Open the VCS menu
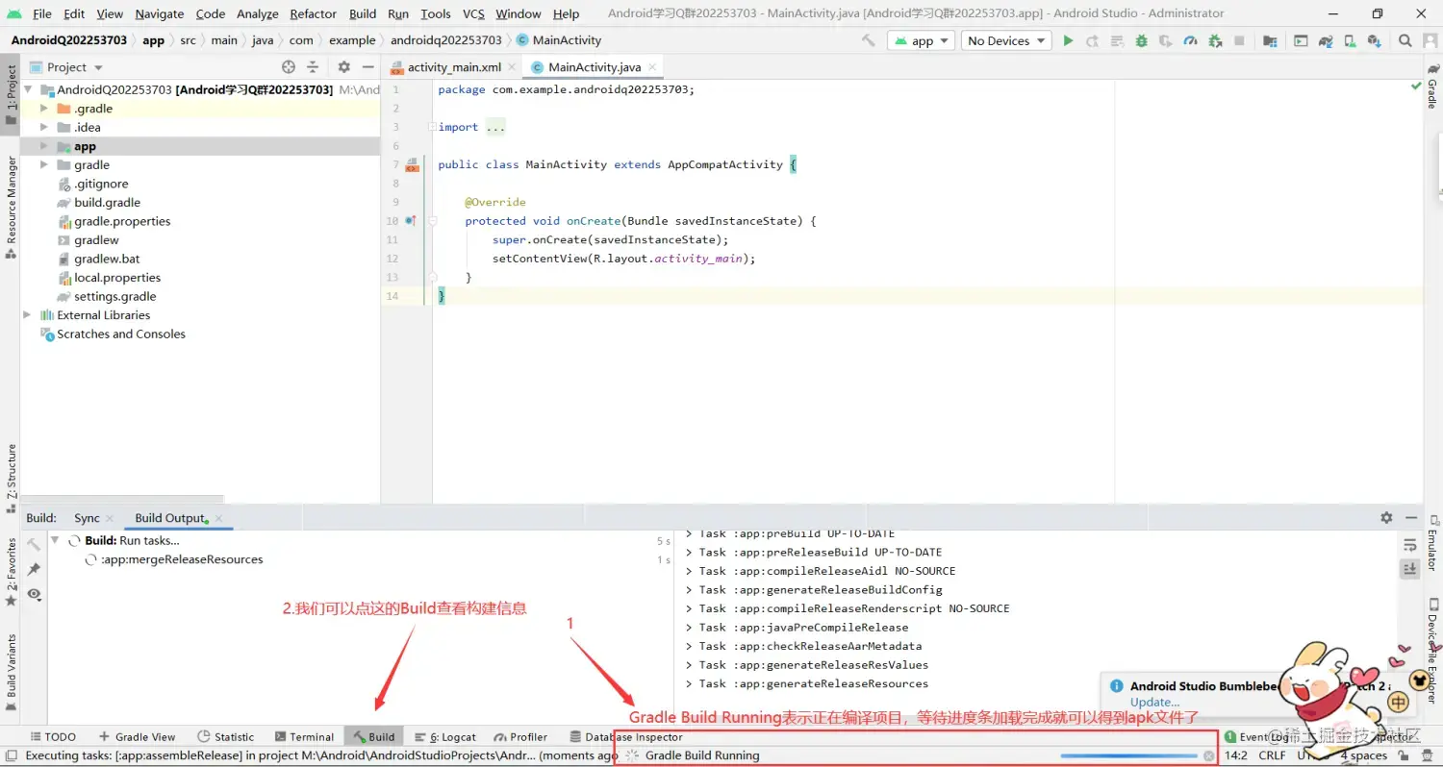Viewport: 1443px width, 767px height. coord(473,13)
